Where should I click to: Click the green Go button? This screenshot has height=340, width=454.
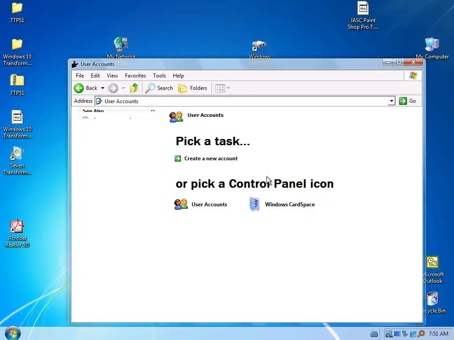[407, 101]
